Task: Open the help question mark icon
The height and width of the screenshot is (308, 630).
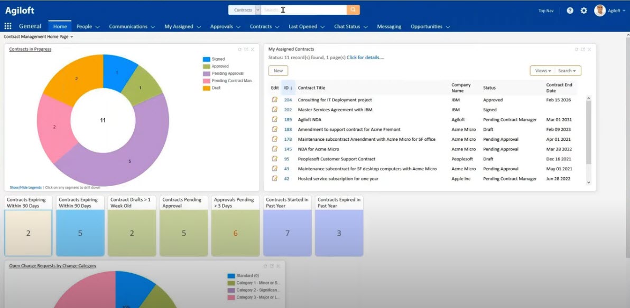Action: pos(570,11)
